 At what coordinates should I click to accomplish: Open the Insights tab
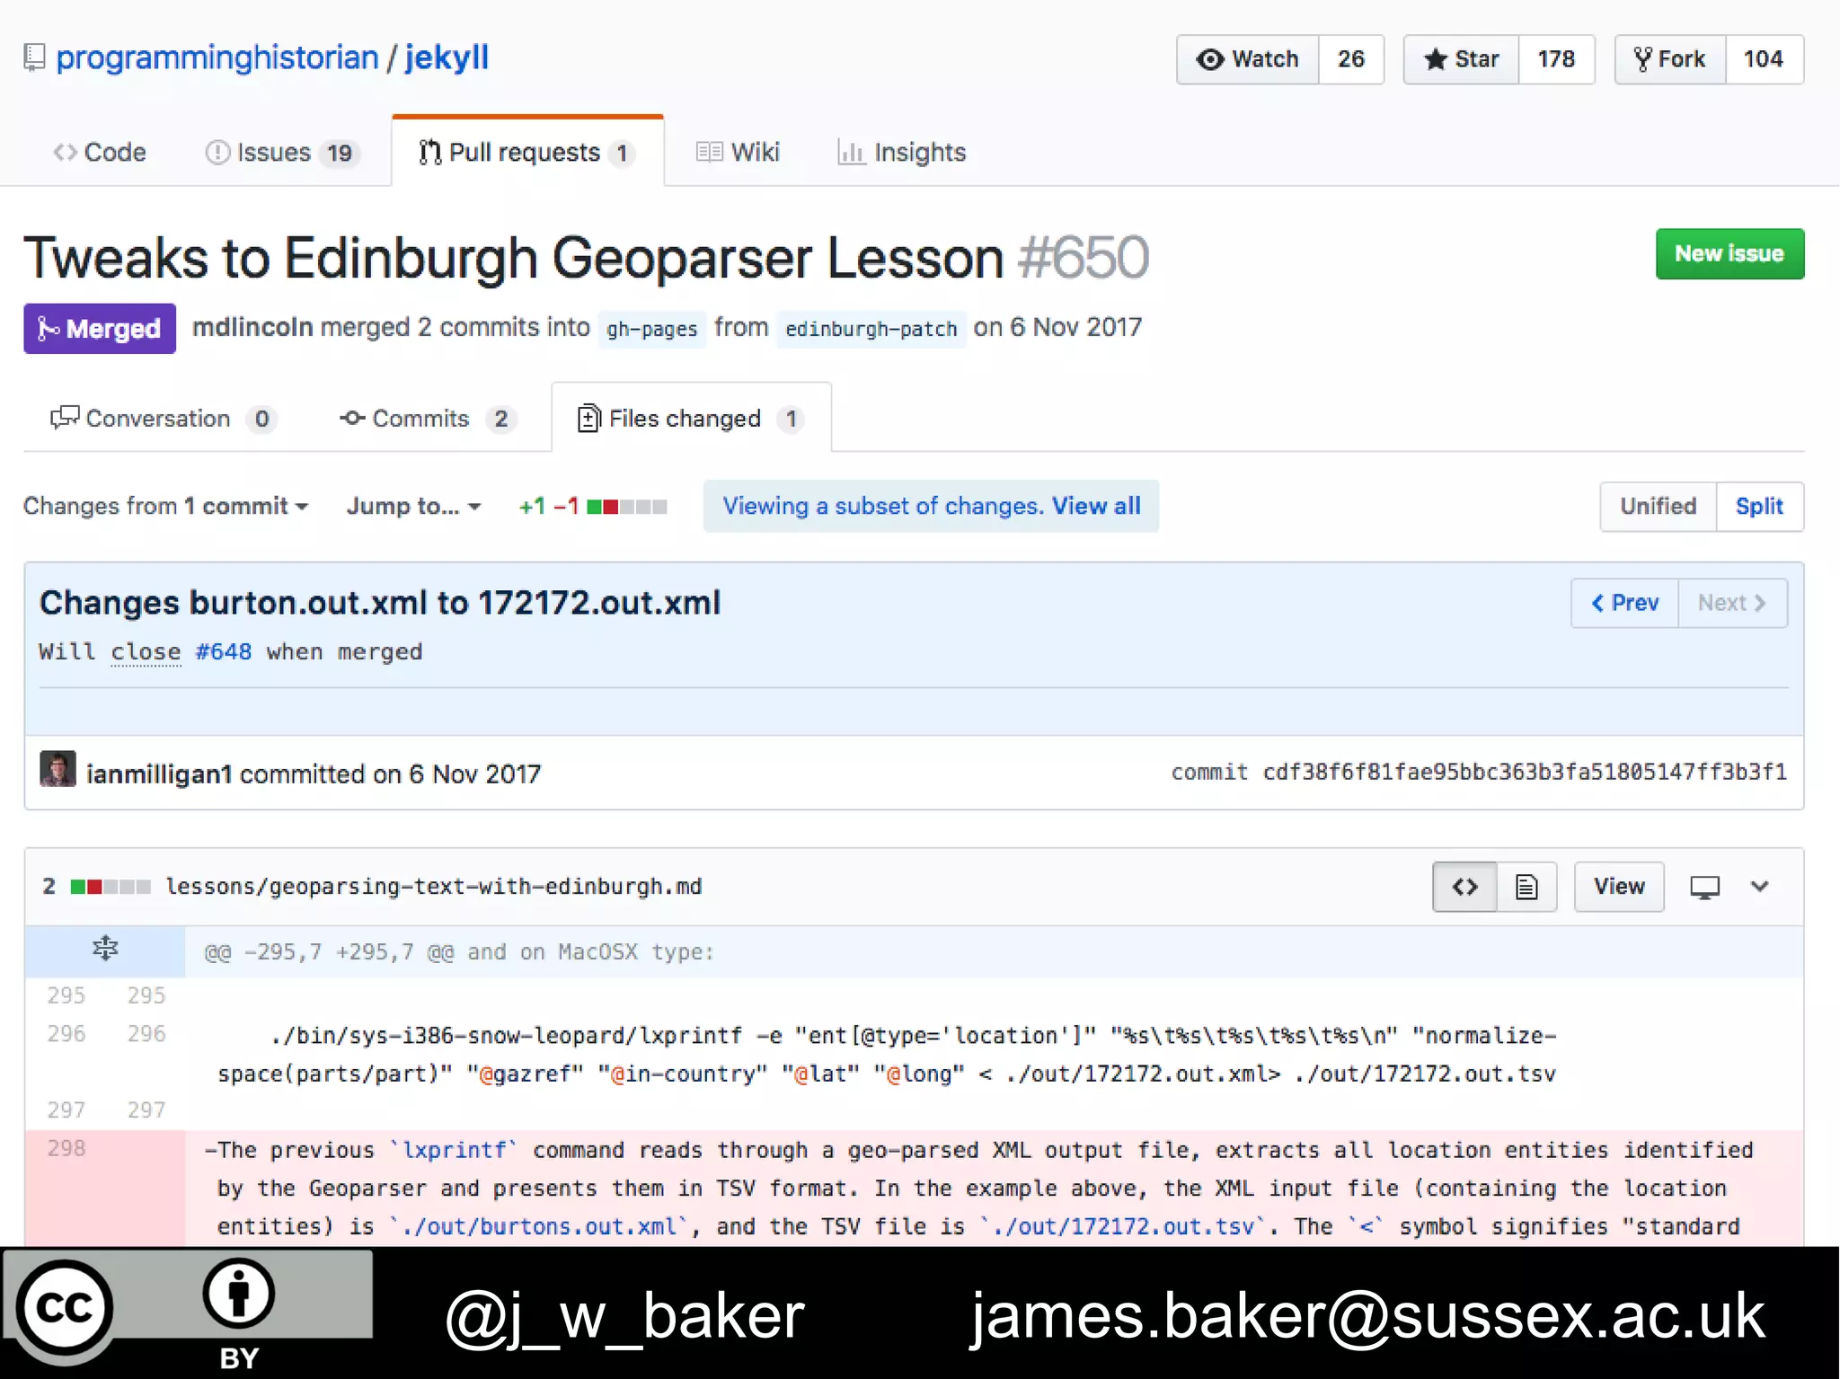coord(901,152)
